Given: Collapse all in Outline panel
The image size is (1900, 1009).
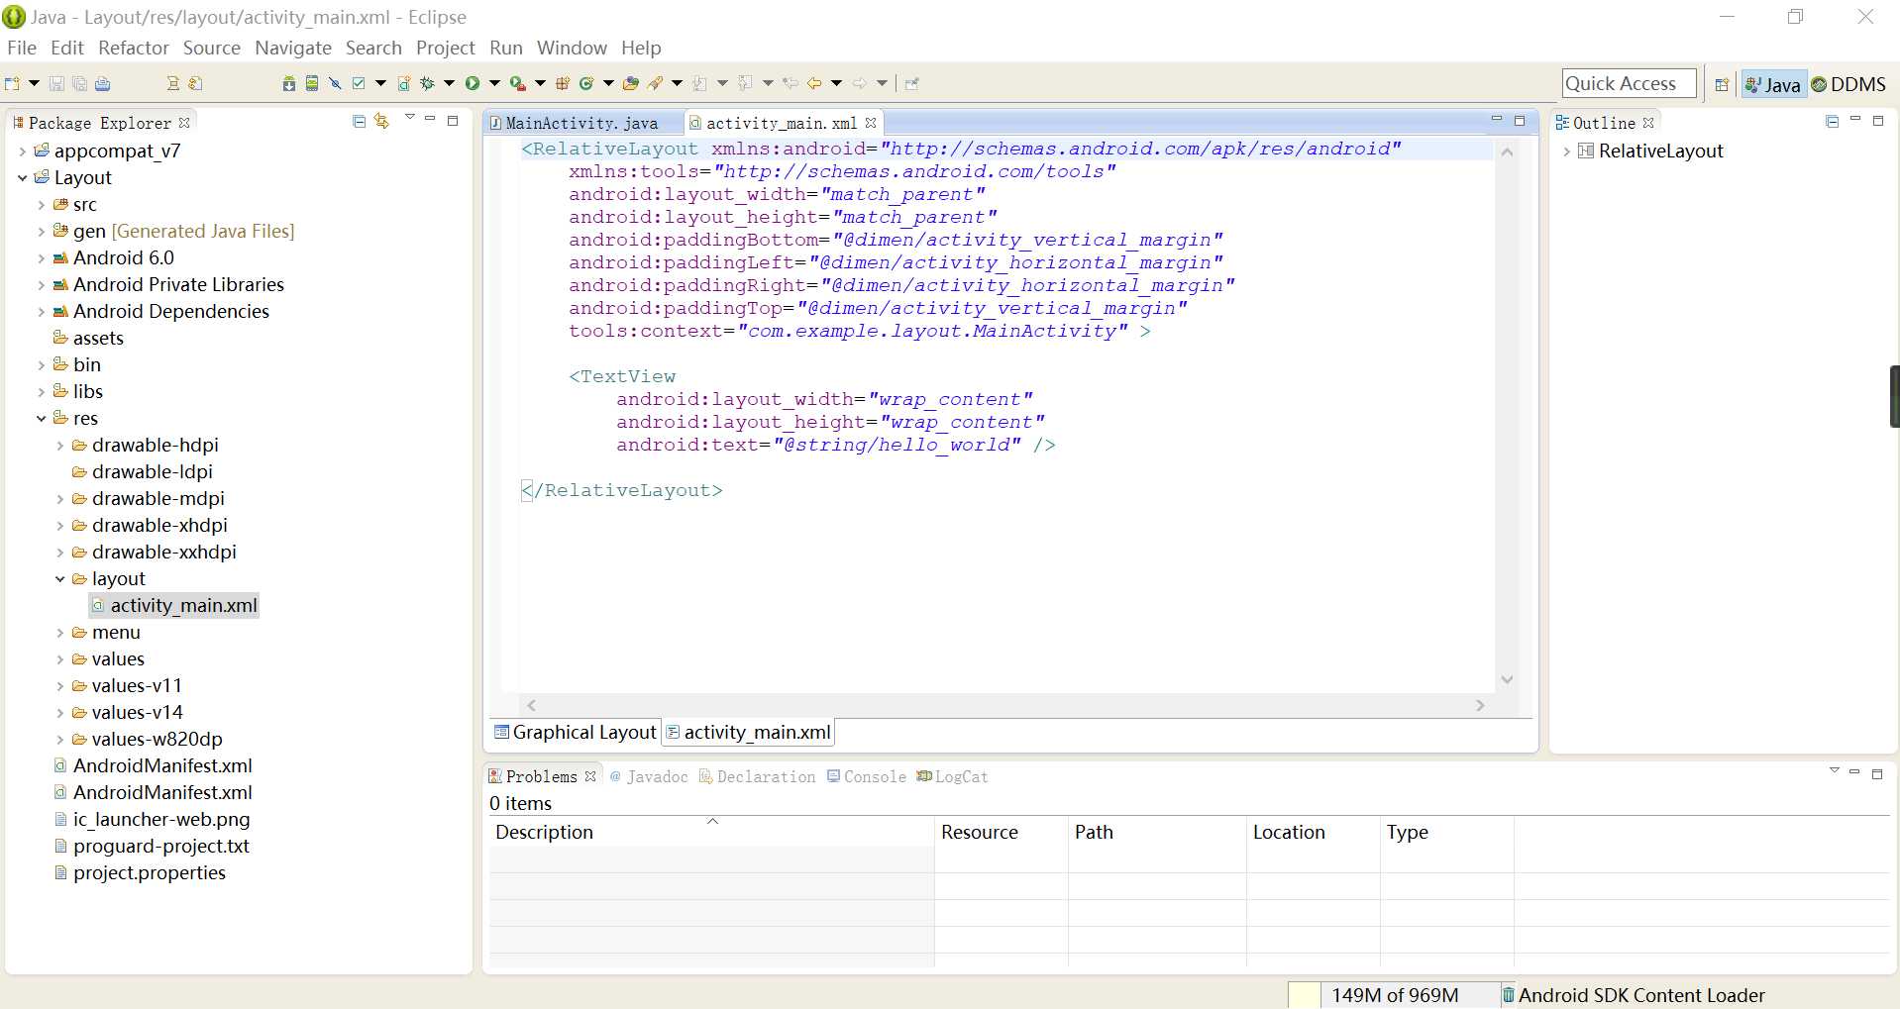Looking at the screenshot, I should (x=1832, y=121).
